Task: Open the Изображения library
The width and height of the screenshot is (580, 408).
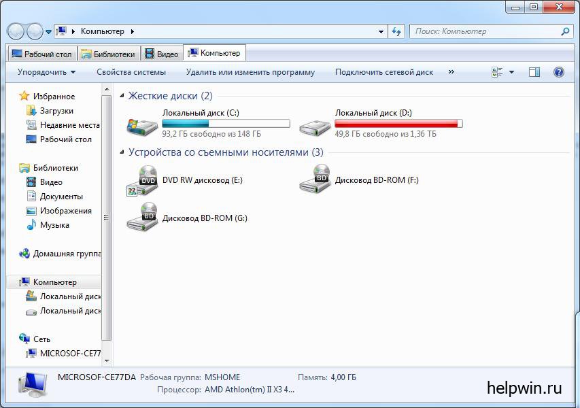Action: point(66,211)
